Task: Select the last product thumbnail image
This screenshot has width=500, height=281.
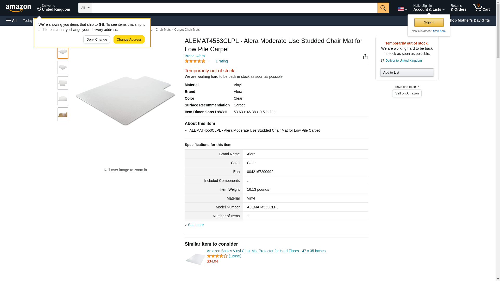Action: [63, 114]
